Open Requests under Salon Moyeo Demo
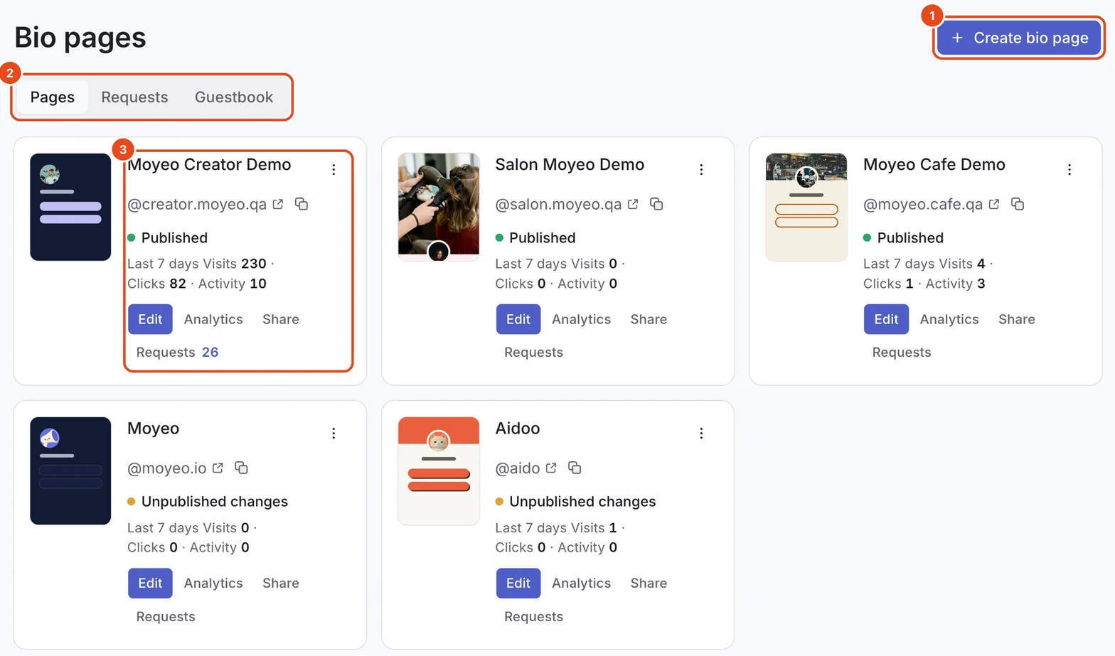Screen dimensions: 1115x656 click(533, 353)
